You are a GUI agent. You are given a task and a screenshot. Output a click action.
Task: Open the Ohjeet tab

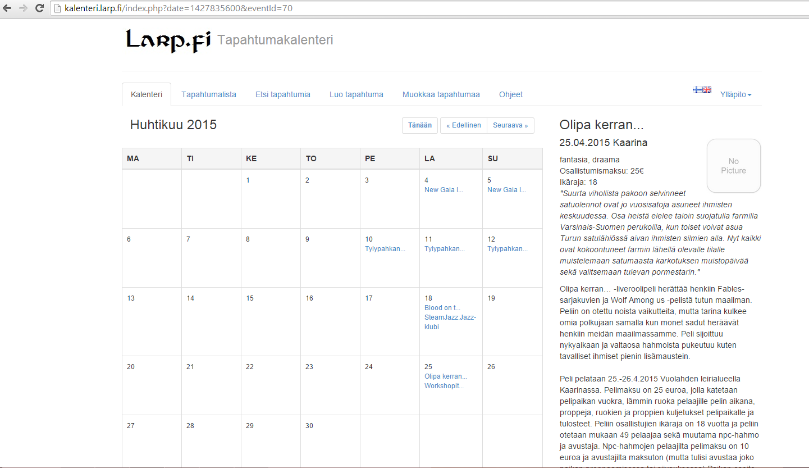[x=510, y=94]
